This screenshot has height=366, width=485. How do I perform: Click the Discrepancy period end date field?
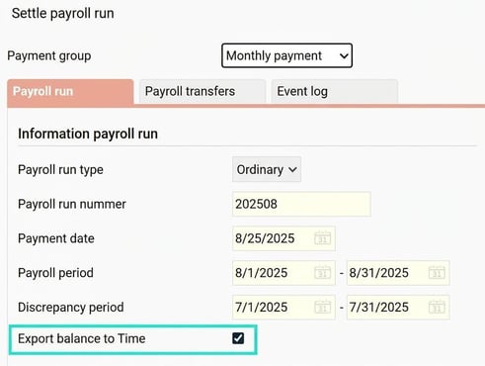[398, 308]
